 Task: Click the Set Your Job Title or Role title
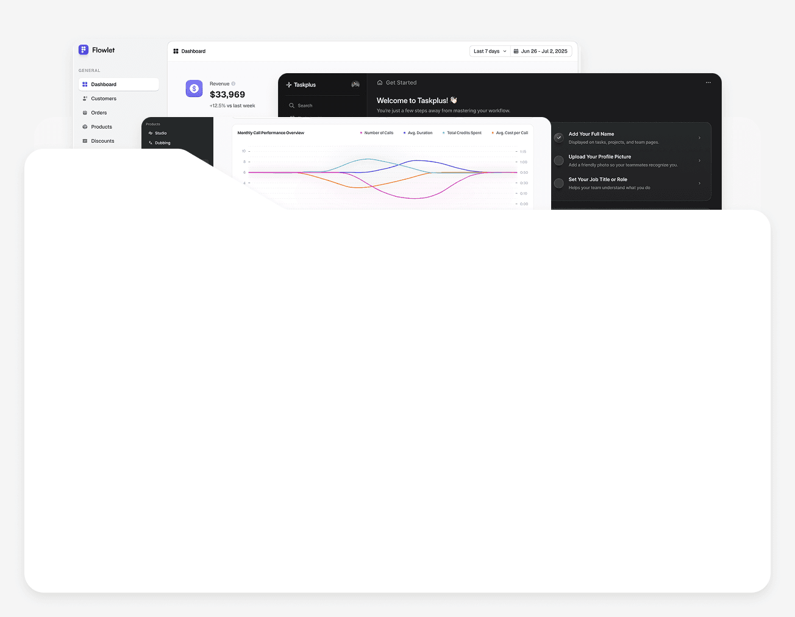point(598,179)
